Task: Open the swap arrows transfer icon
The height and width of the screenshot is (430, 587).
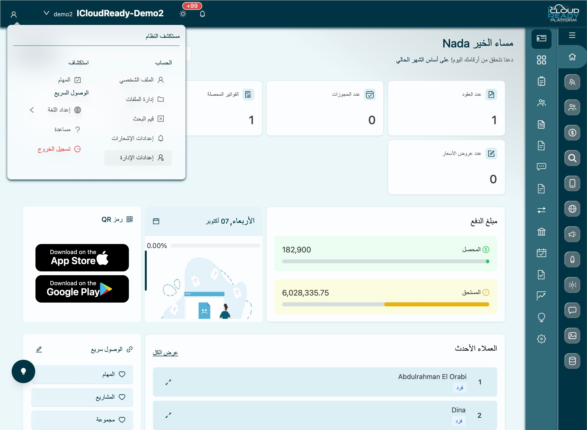Action: [x=541, y=210]
